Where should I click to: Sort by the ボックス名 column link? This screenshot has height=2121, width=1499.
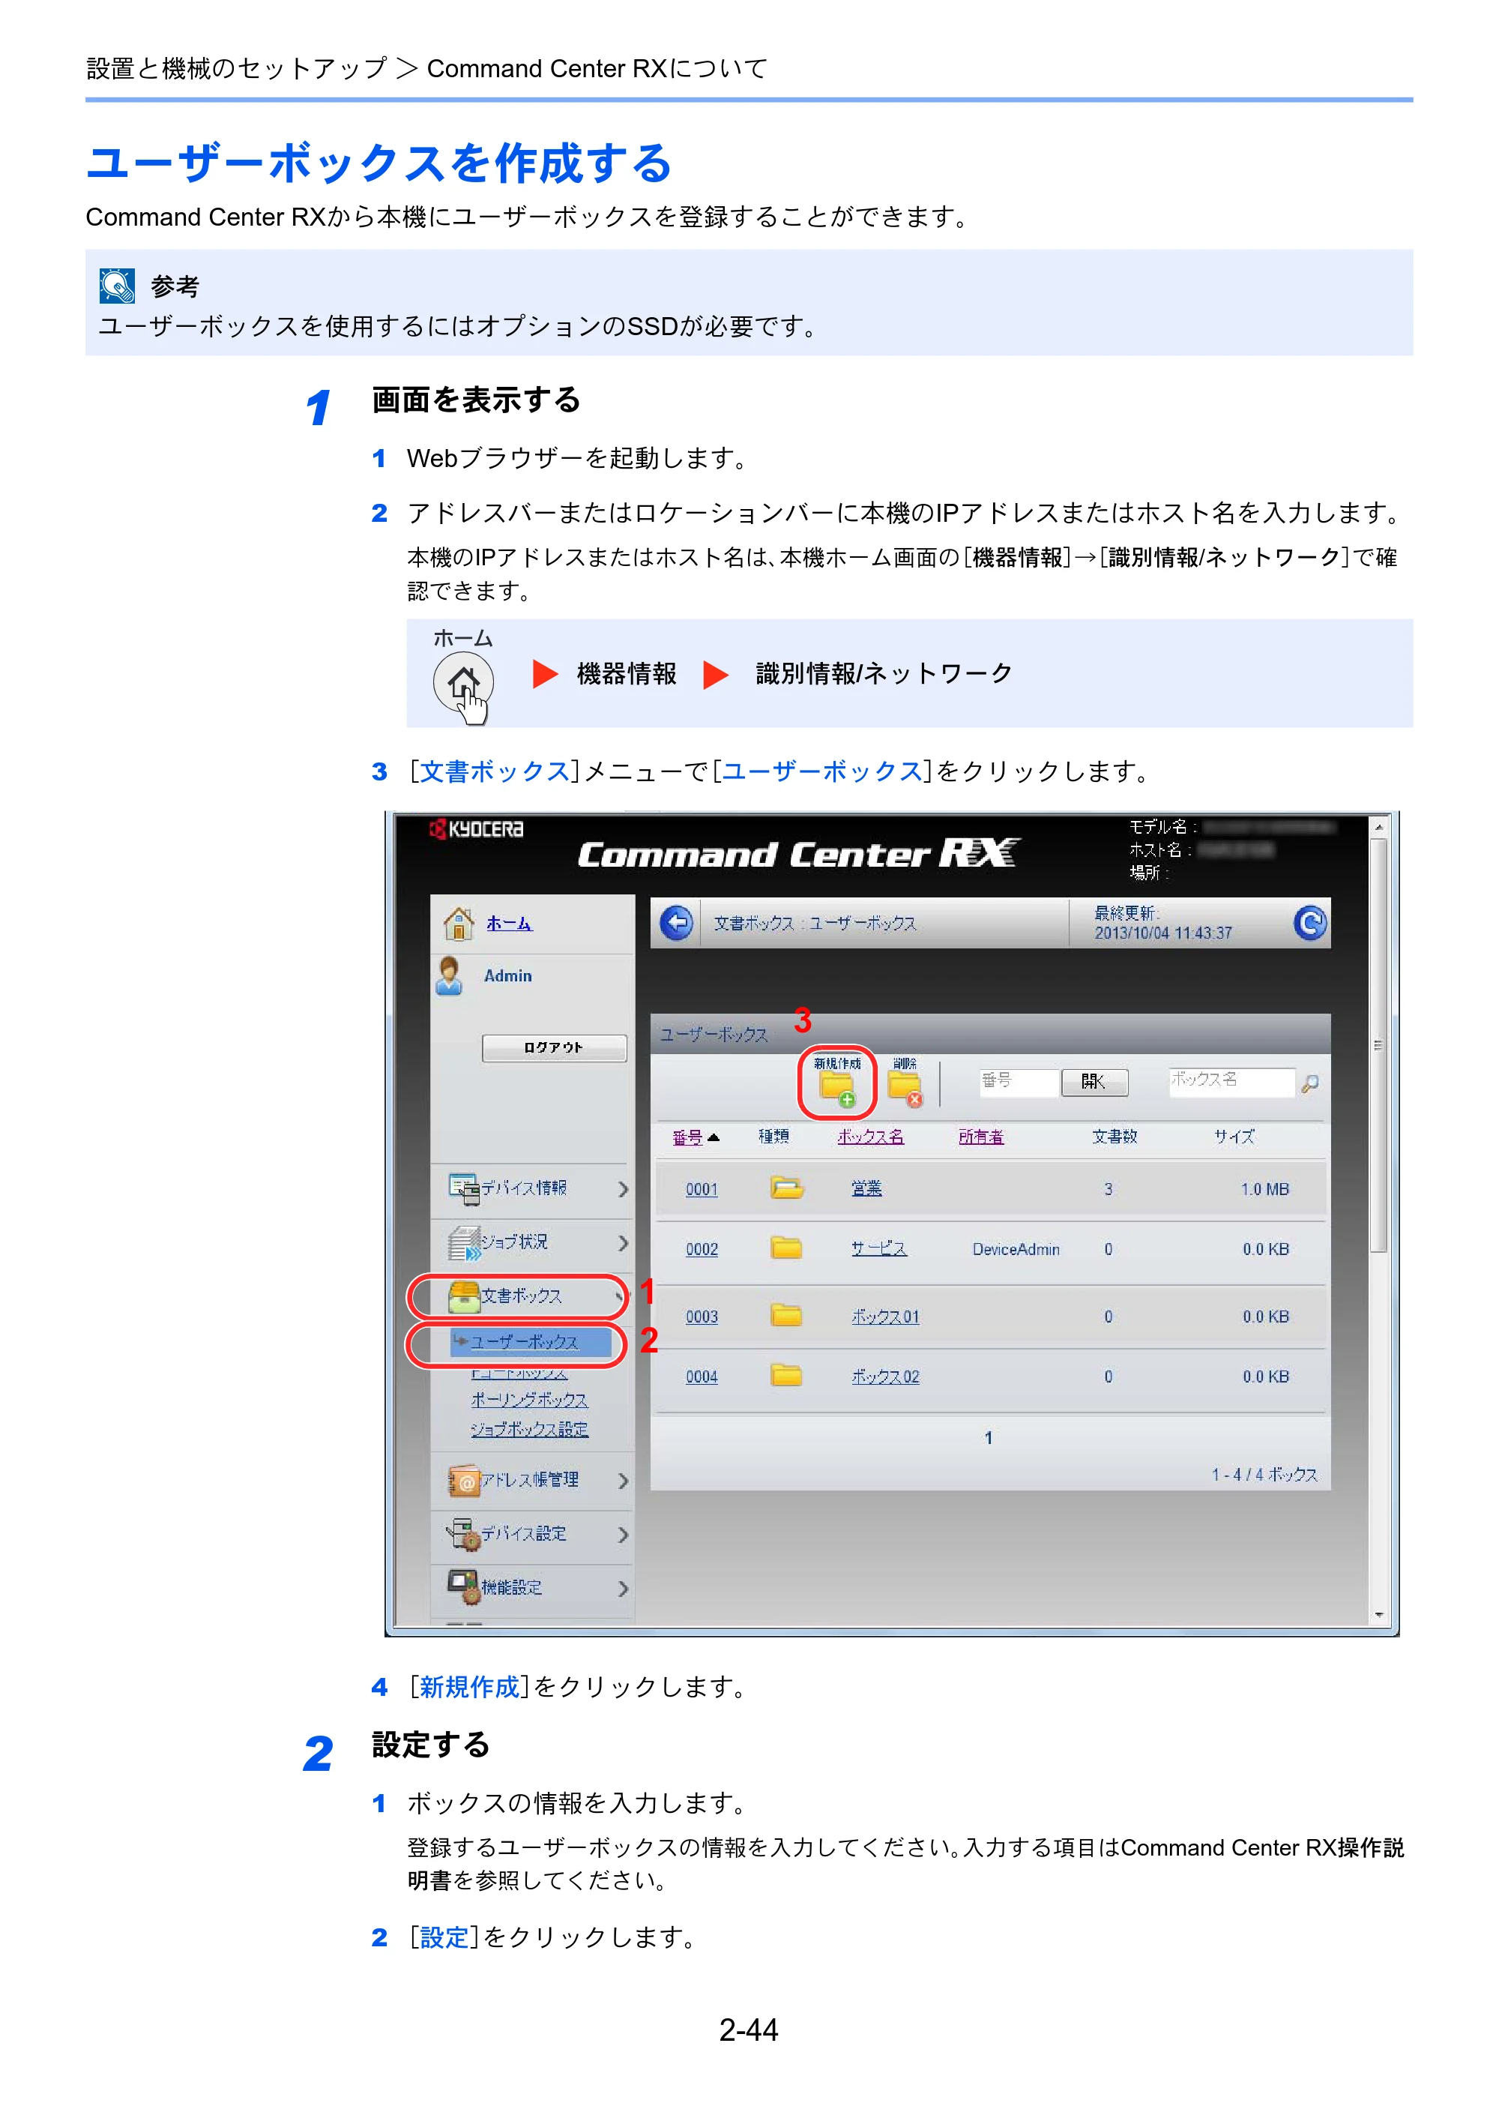[x=870, y=1137]
